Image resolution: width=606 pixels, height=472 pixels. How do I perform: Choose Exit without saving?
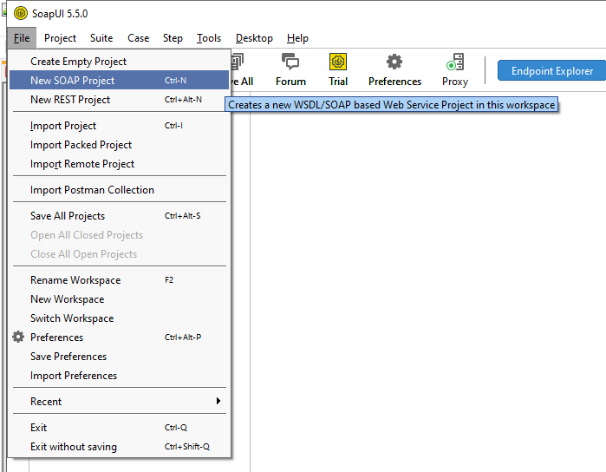pos(119,447)
